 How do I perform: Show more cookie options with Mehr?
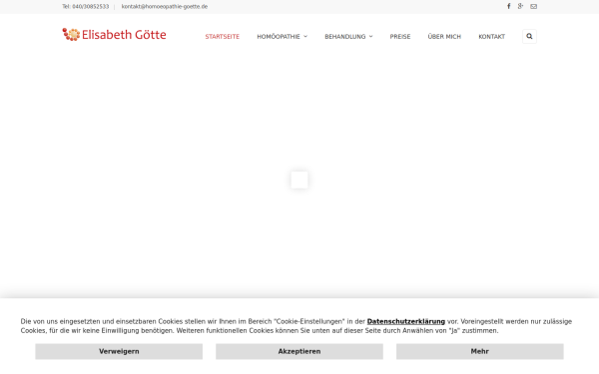pos(480,351)
